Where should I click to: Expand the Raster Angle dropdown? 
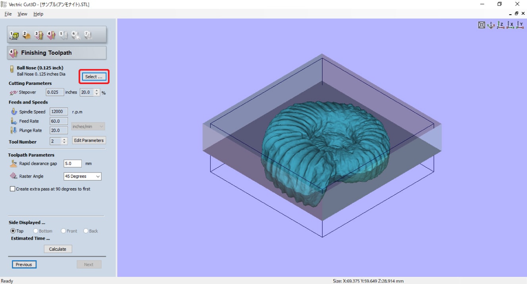coord(83,177)
